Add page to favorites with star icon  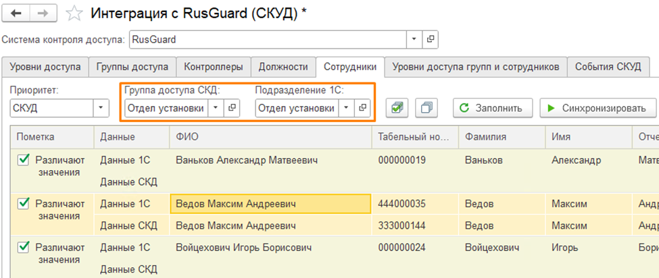tap(75, 13)
